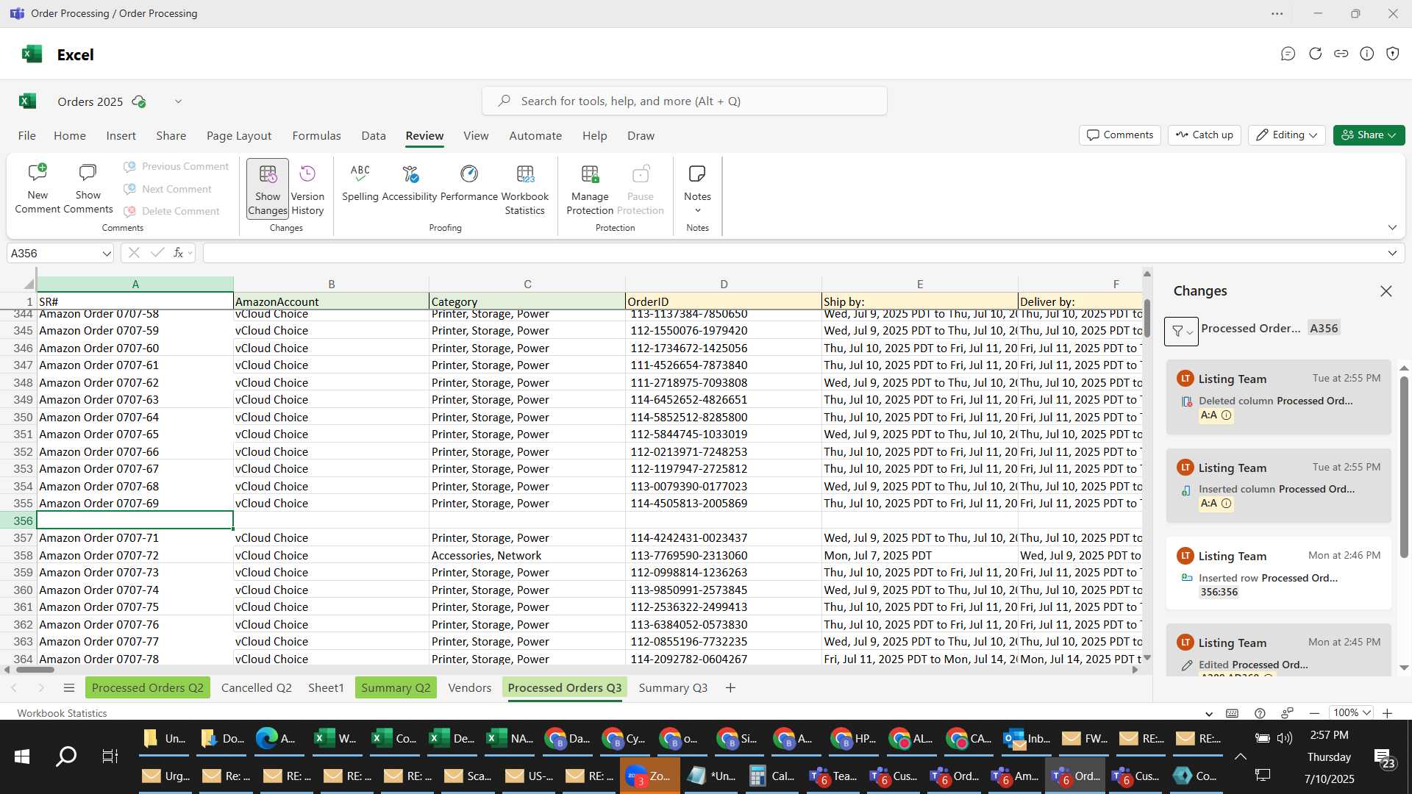Viewport: 1412px width, 794px height.
Task: Click the reload tab icon
Action: tap(1315, 54)
